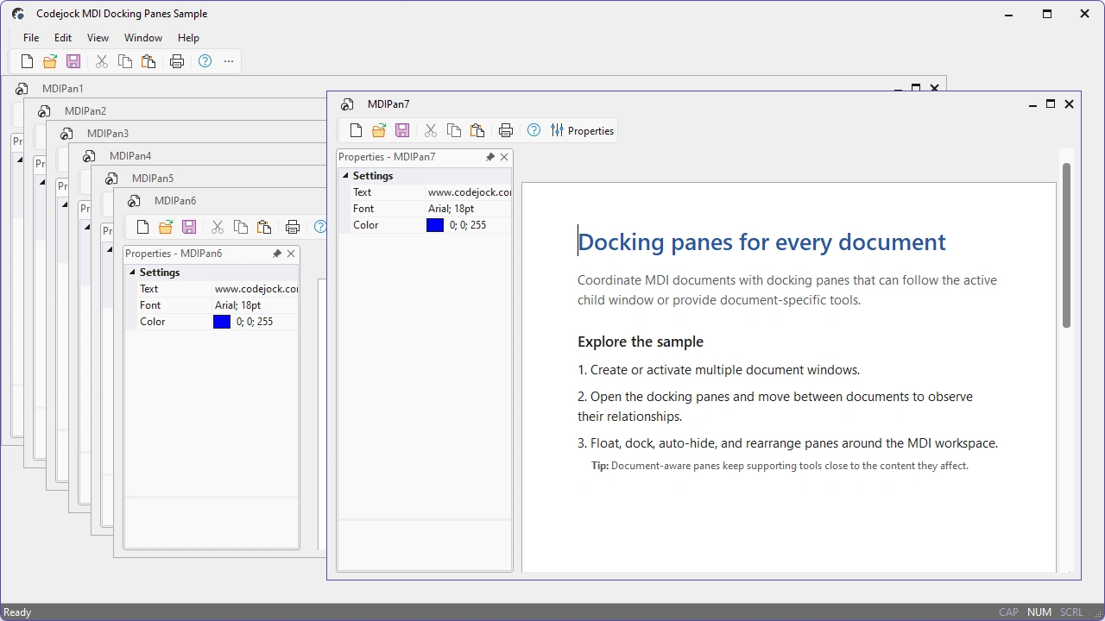Open the Edit menu

pos(63,38)
